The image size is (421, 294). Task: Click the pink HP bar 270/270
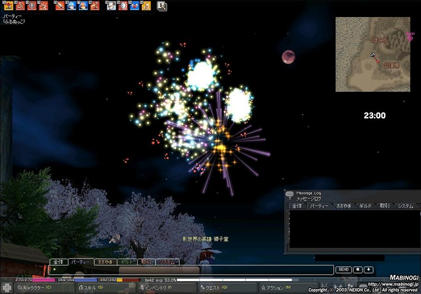[x=35, y=280]
